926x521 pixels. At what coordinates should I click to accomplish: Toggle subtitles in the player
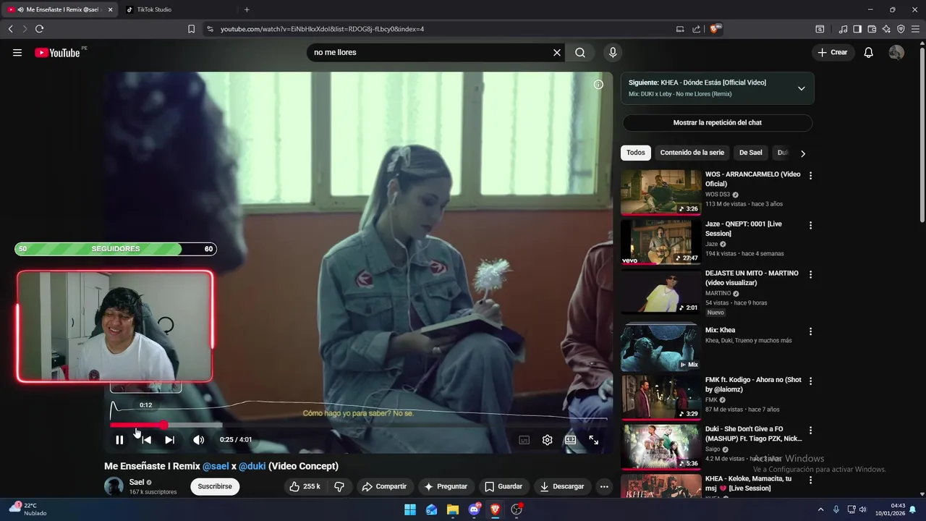524,439
